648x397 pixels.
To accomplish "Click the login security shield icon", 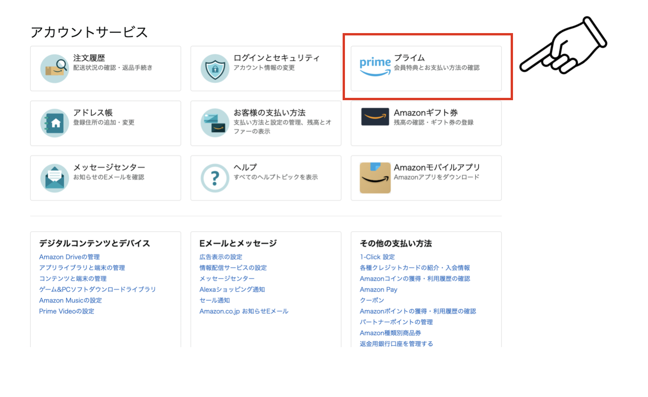I will click(215, 68).
